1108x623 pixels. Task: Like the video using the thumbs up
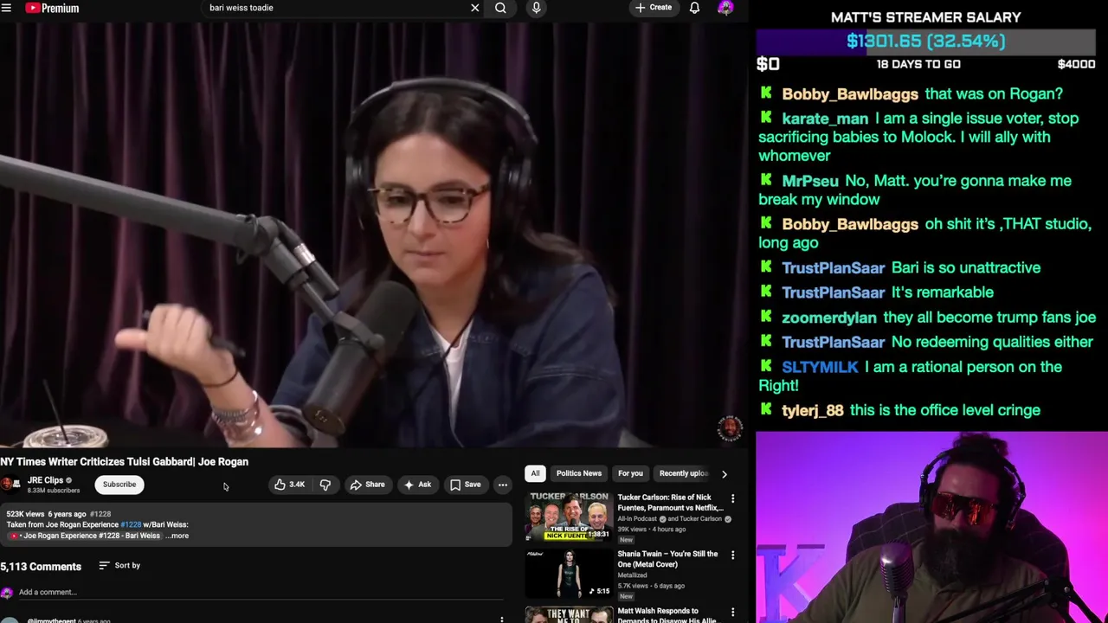click(290, 485)
